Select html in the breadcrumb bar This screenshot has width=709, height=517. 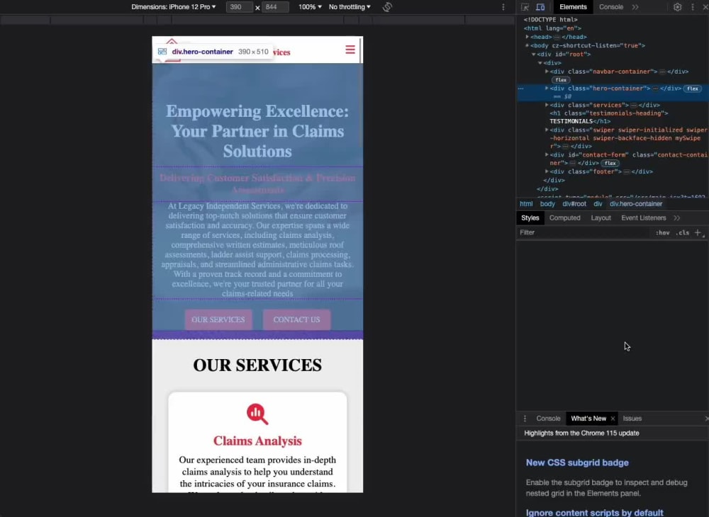pos(526,204)
